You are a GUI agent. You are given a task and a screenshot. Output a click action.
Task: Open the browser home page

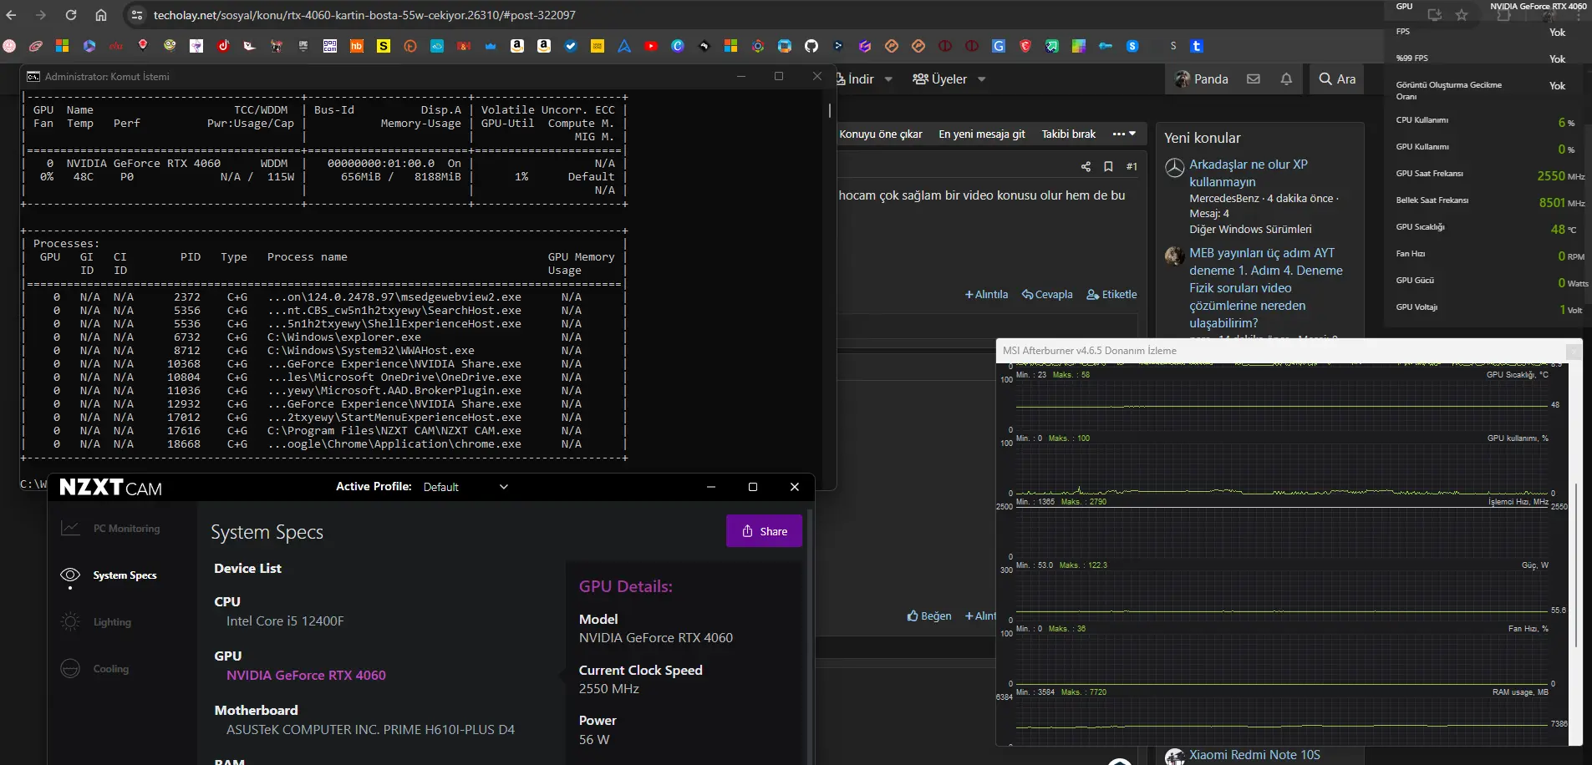(x=101, y=15)
